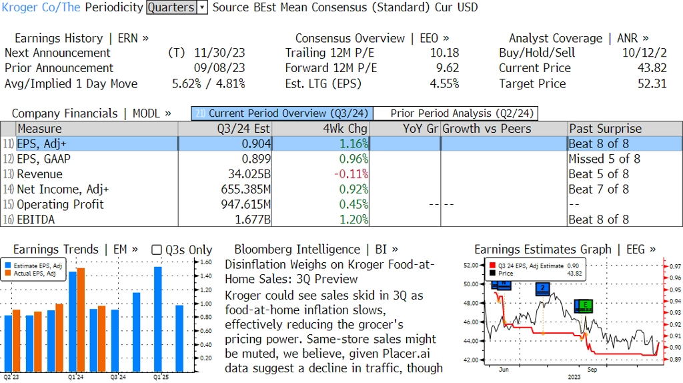This screenshot has width=683, height=383.
Task: Open Consensus Overview EEO link
Action: tap(372, 38)
